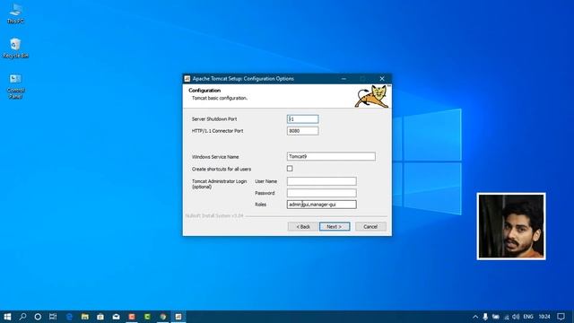Close the Apache Tomcat Setup window
The image size is (574, 323).
point(382,79)
